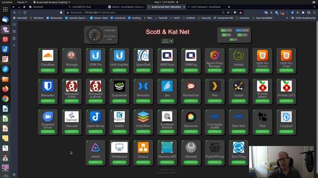The height and width of the screenshot is (178, 318).
Task: Open the Tautulli tile icon
Action: click(238, 86)
